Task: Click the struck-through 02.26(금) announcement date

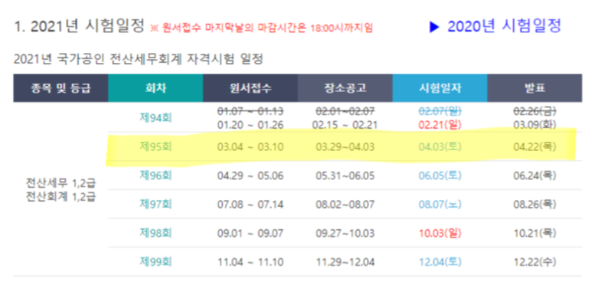Action: click(x=535, y=111)
